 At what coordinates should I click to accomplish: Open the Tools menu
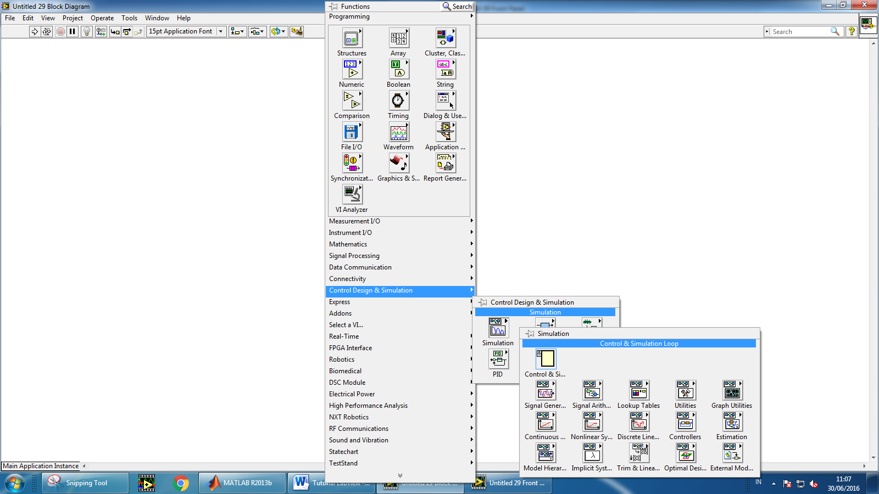(x=129, y=18)
